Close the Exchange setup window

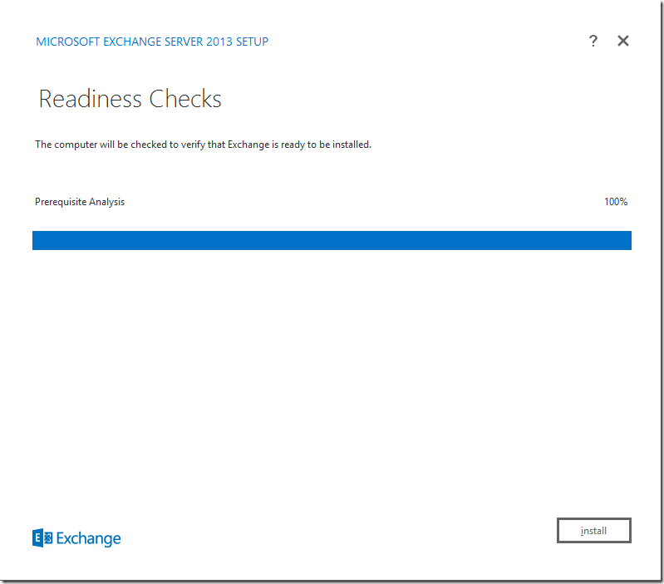click(x=623, y=41)
